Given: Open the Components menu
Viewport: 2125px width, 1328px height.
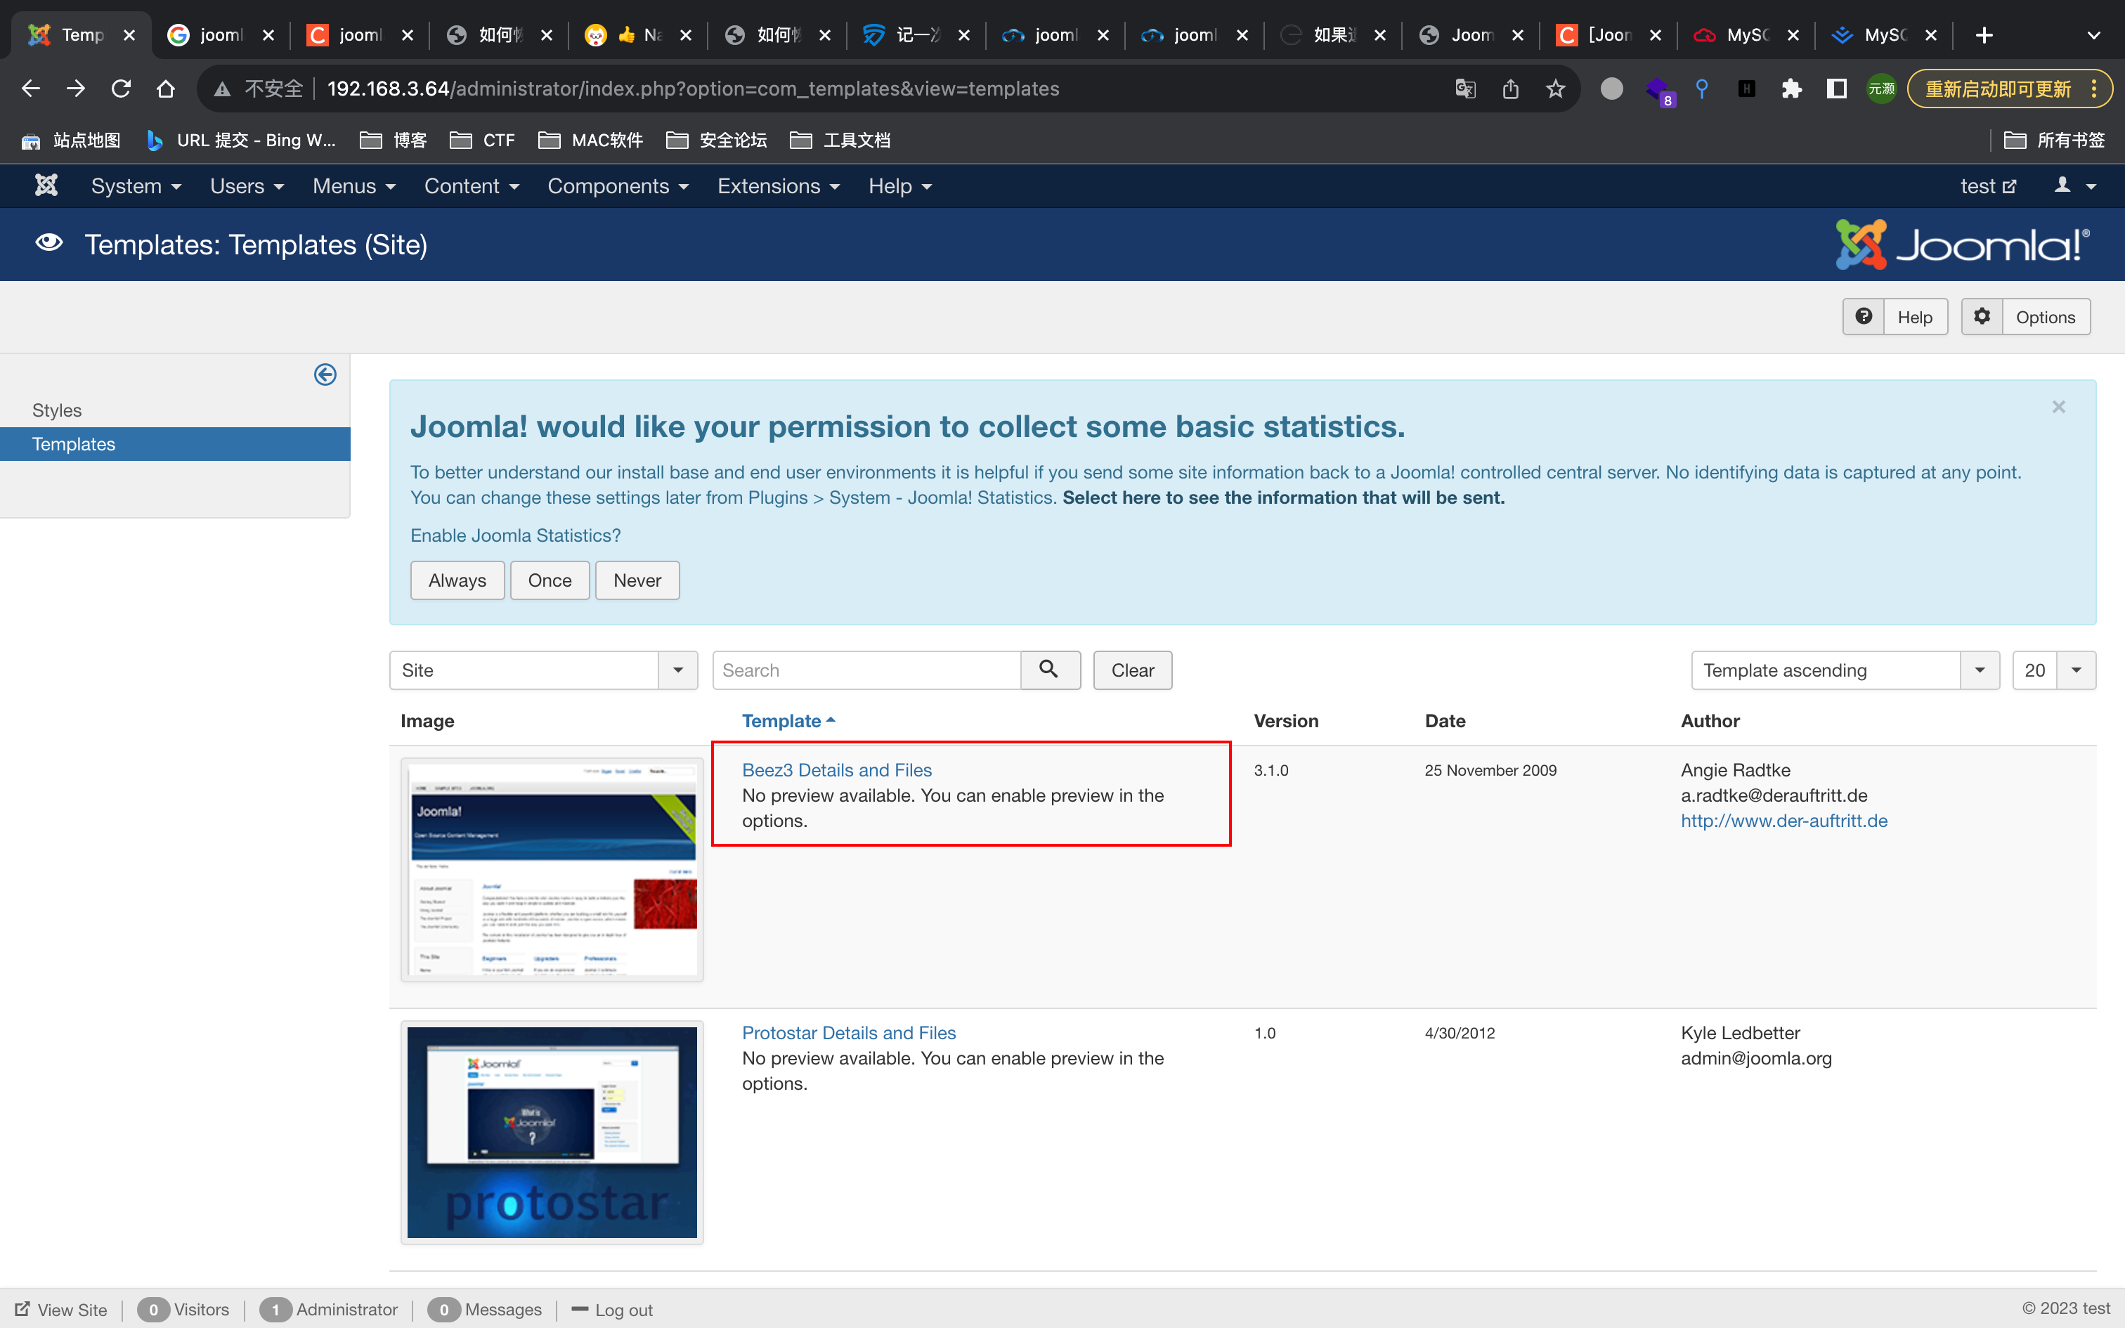Looking at the screenshot, I should tap(618, 185).
